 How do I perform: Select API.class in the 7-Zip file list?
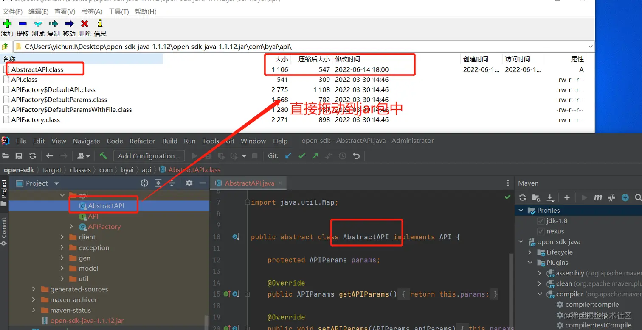click(24, 80)
